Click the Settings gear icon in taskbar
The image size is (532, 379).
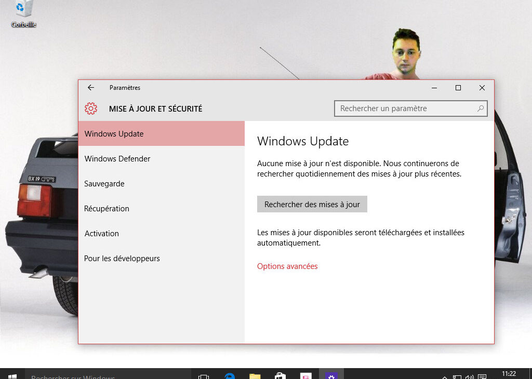[331, 375]
